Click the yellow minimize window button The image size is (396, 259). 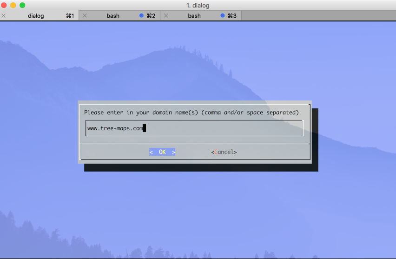[13, 5]
